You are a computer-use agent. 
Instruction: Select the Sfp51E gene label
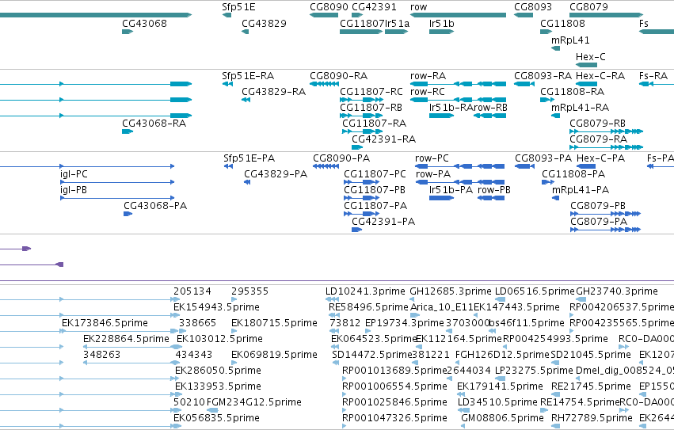[238, 7]
